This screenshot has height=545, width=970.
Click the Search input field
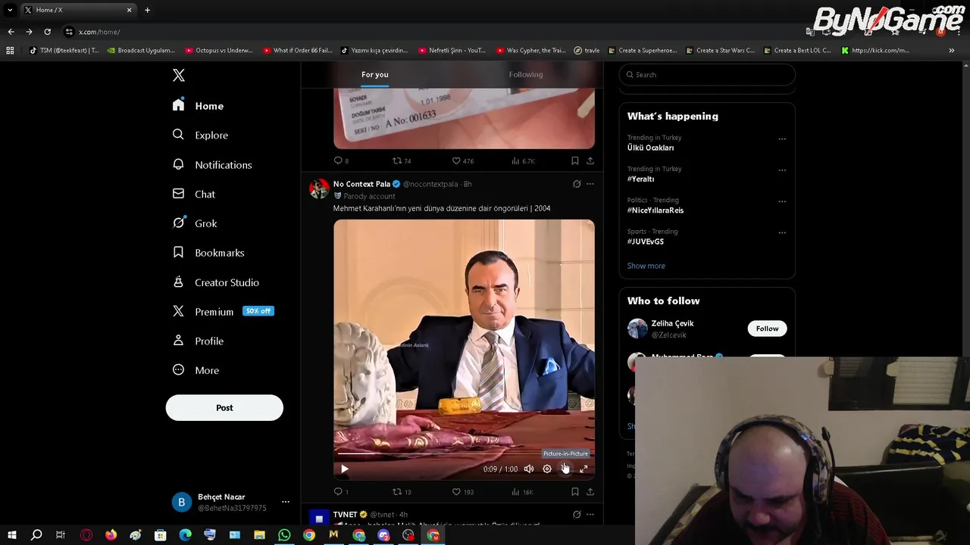coord(707,74)
